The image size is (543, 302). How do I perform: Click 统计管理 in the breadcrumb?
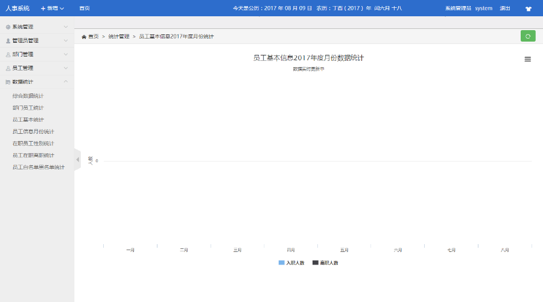coord(119,37)
